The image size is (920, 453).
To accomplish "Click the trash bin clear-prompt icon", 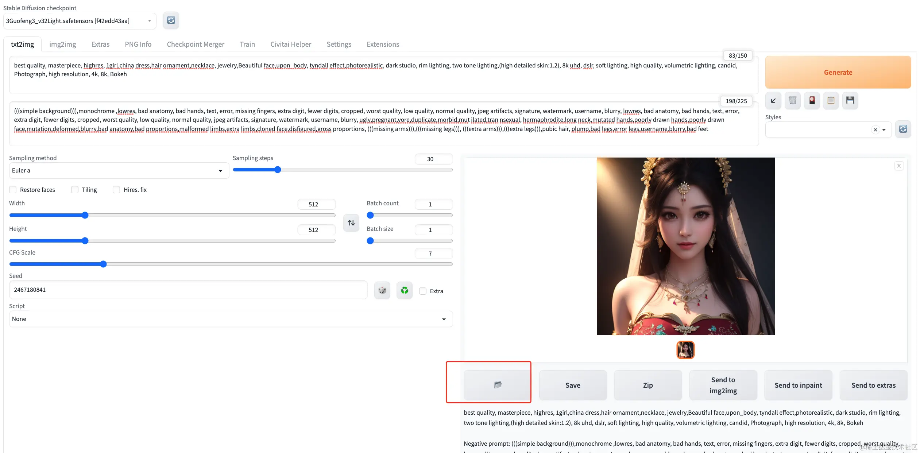I will (792, 101).
